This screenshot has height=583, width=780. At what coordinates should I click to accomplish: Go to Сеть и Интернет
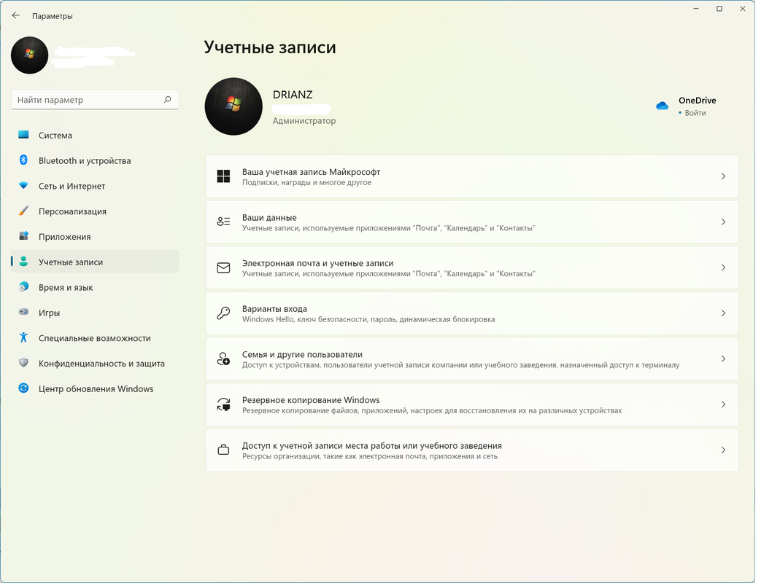[x=95, y=186]
